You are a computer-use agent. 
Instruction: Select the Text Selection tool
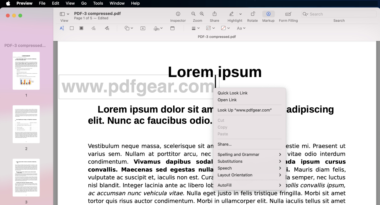click(x=62, y=28)
